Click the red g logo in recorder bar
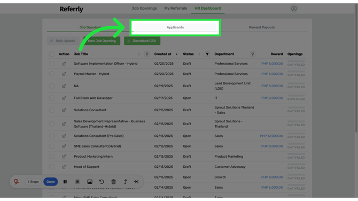The image size is (358, 201). click(16, 182)
